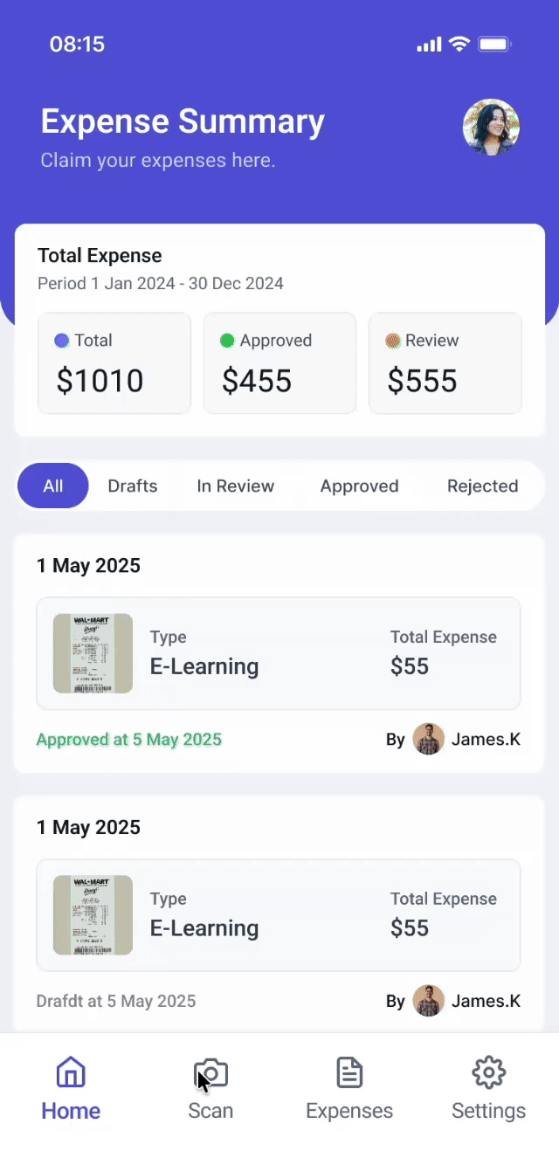Switch to the Drafts filter

click(132, 486)
